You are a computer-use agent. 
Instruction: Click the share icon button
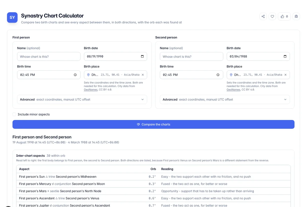263,17
